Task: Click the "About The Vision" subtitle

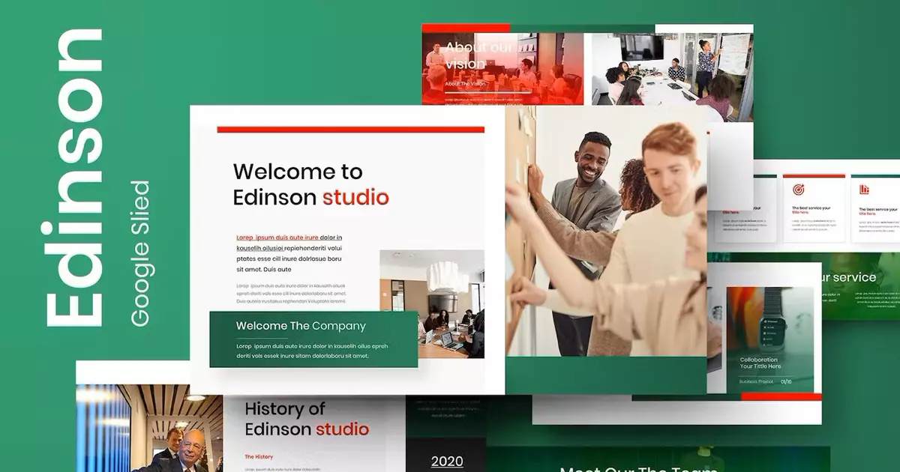Action: click(465, 84)
